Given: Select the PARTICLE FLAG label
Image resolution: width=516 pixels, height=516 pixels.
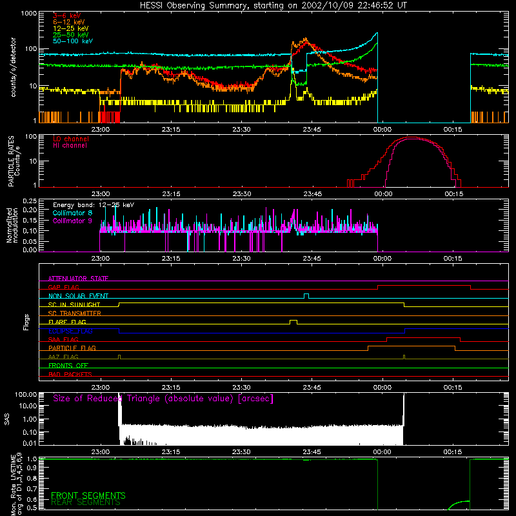Looking at the screenshot, I should (72, 348).
